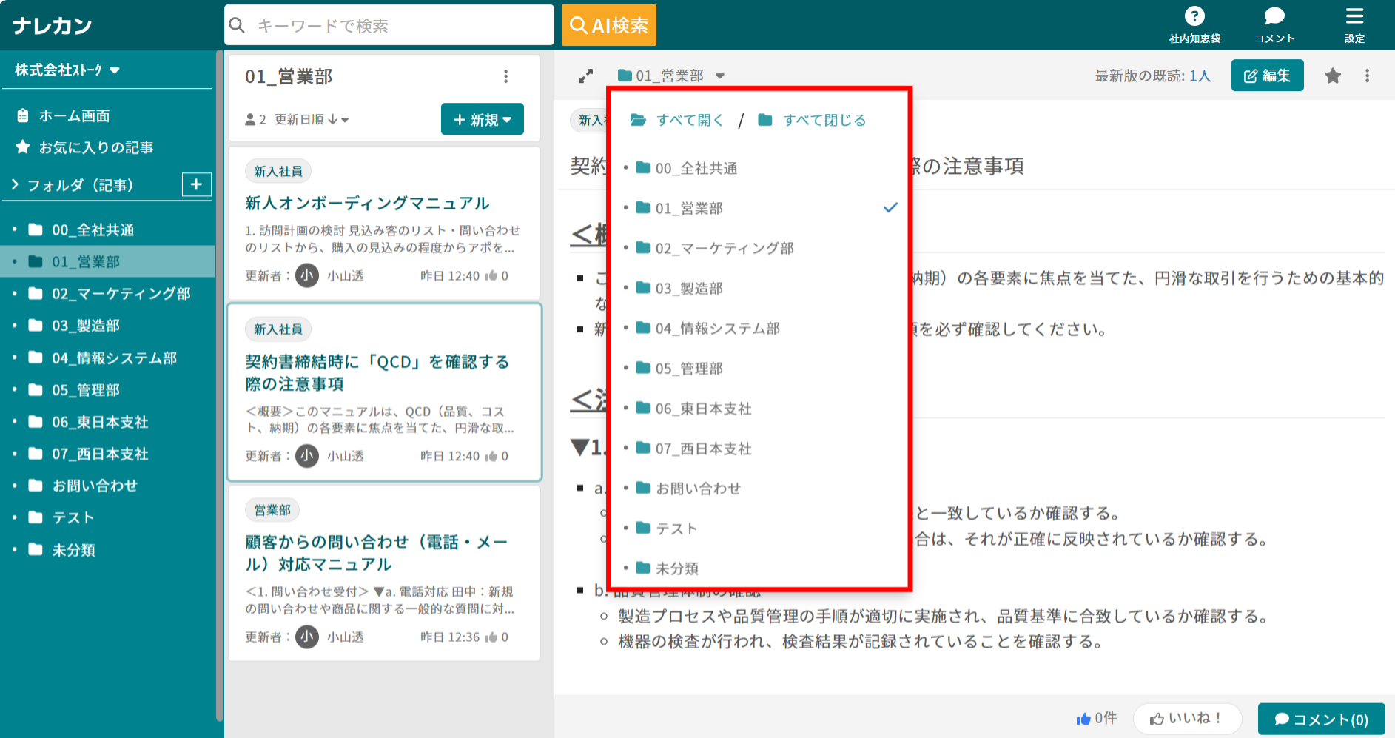The height and width of the screenshot is (738, 1395).
Task: Click the 編集 button
Action: pyautogui.click(x=1267, y=75)
